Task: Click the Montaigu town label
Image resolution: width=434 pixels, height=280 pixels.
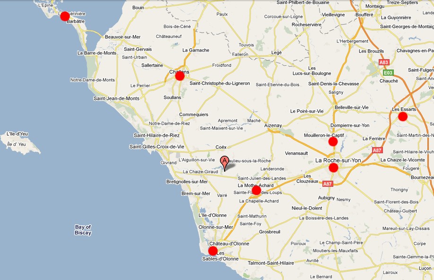Action: pyautogui.click(x=374, y=6)
